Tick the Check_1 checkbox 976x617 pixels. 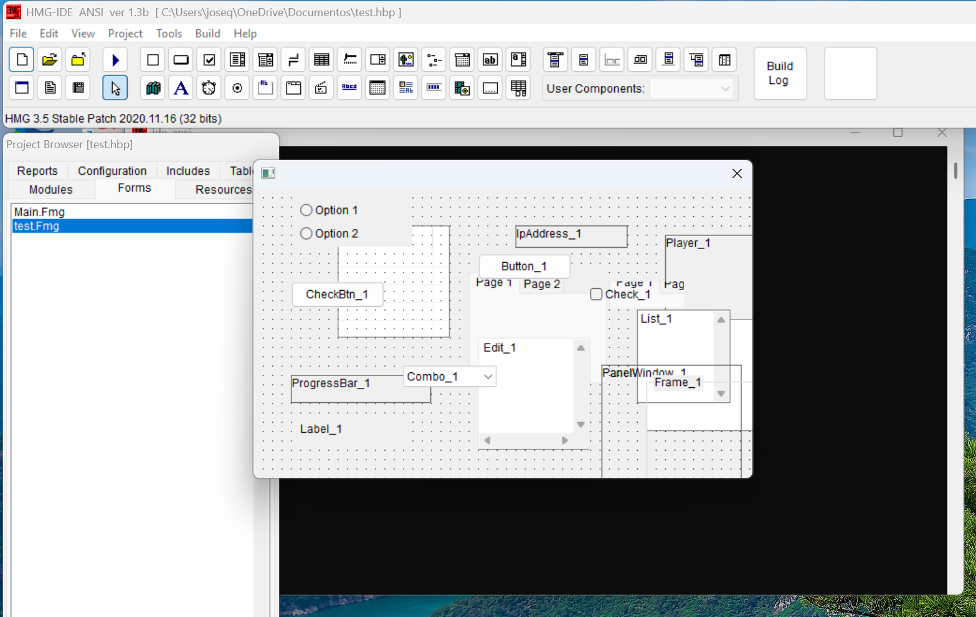pyautogui.click(x=597, y=294)
